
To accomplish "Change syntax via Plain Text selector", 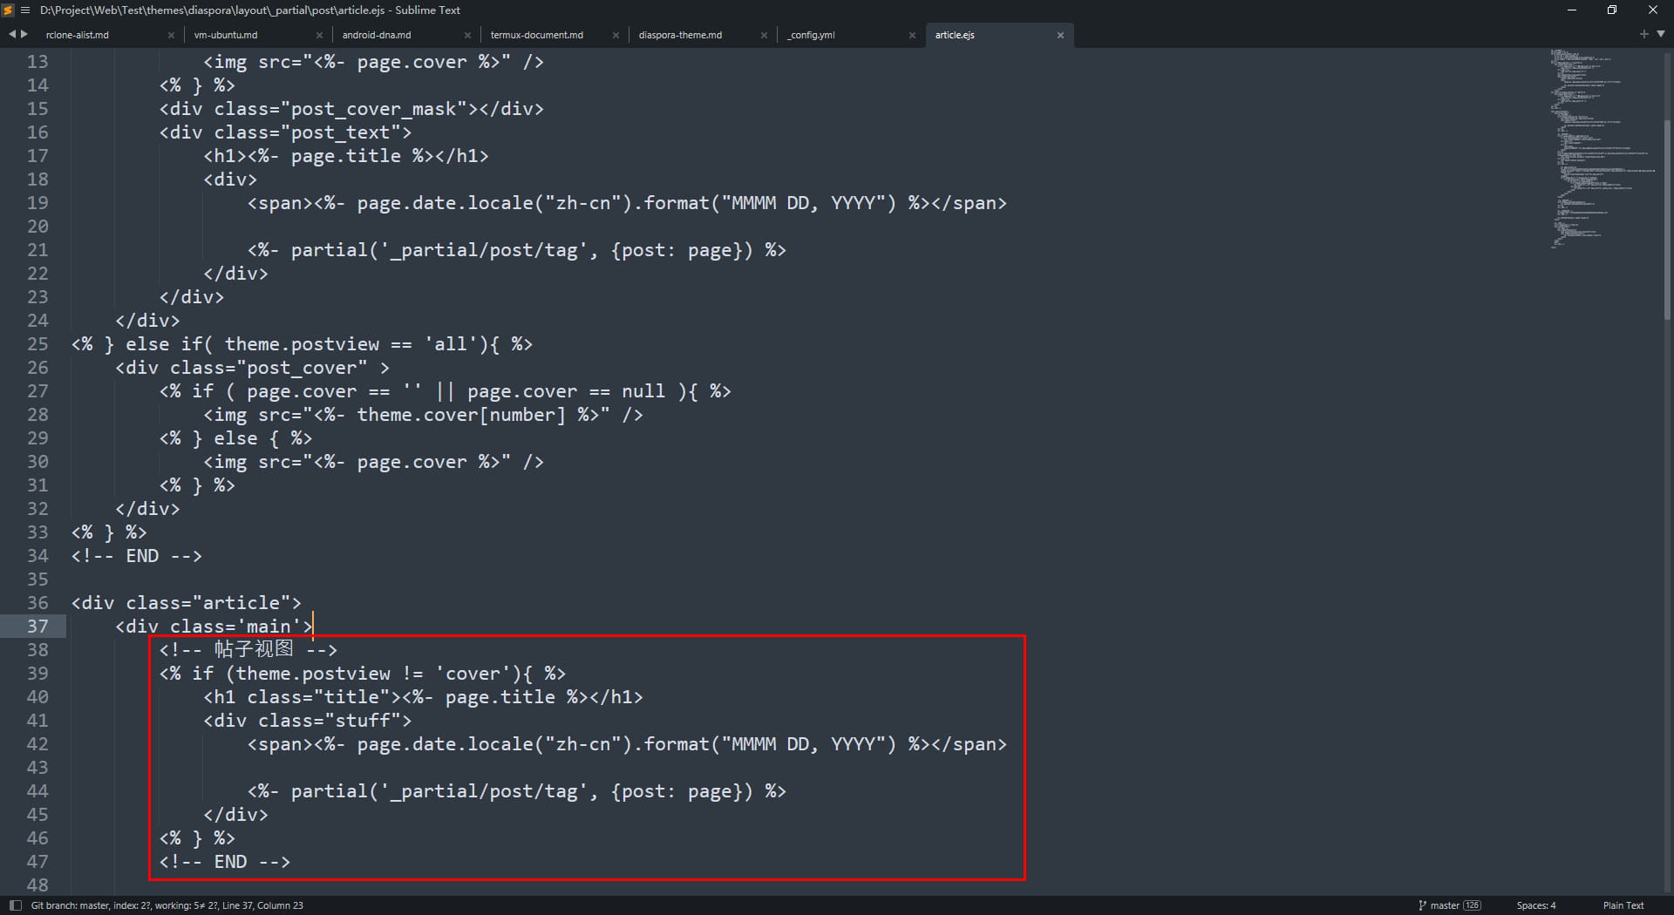I will coord(1623,905).
